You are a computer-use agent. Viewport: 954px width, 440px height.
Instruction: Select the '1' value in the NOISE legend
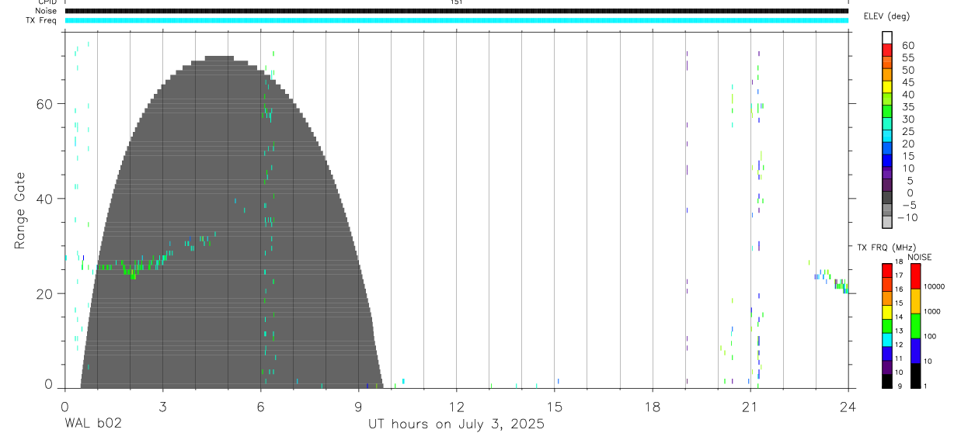click(925, 386)
